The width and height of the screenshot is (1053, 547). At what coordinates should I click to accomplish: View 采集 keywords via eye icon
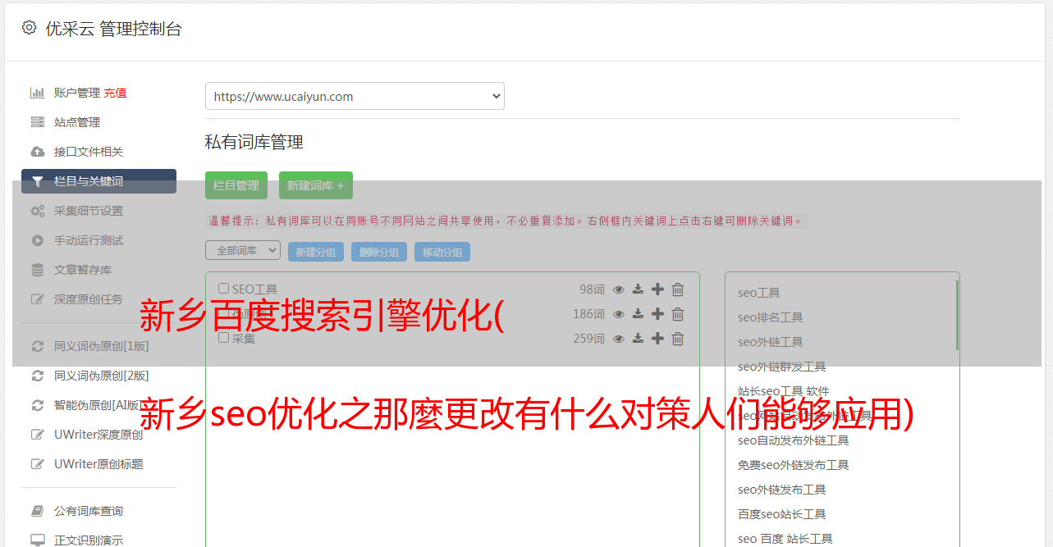[x=619, y=339]
